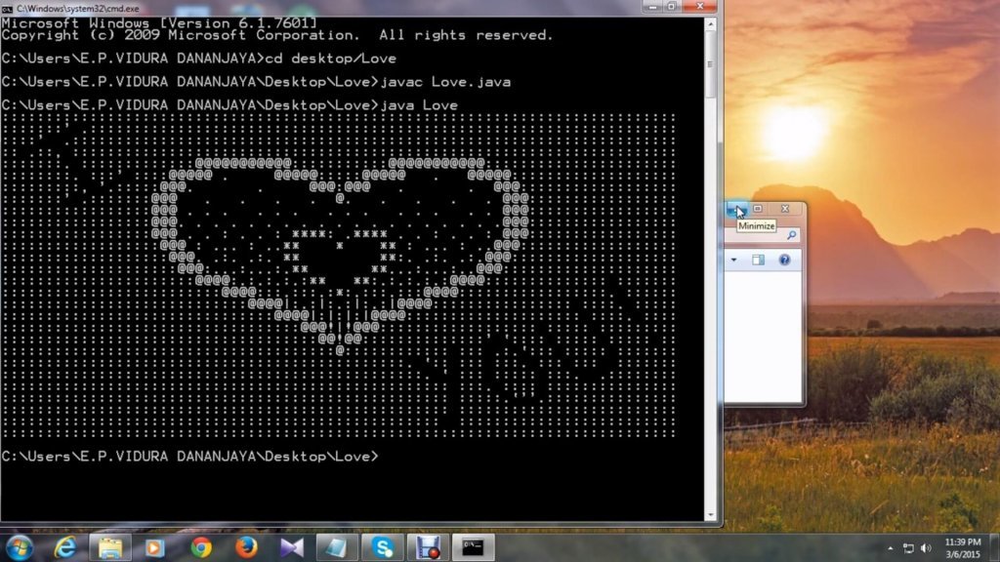Viewport: 1000px width, 562px height.
Task: Open Windows Explorer from the taskbar
Action: [111, 546]
